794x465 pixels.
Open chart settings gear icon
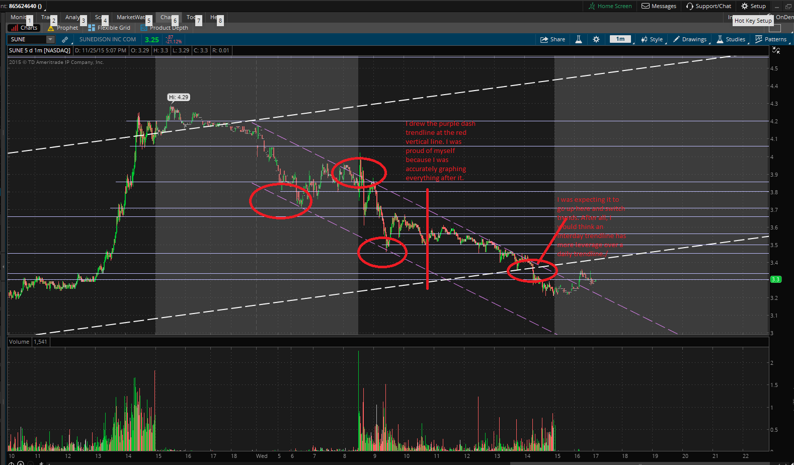[596, 39]
